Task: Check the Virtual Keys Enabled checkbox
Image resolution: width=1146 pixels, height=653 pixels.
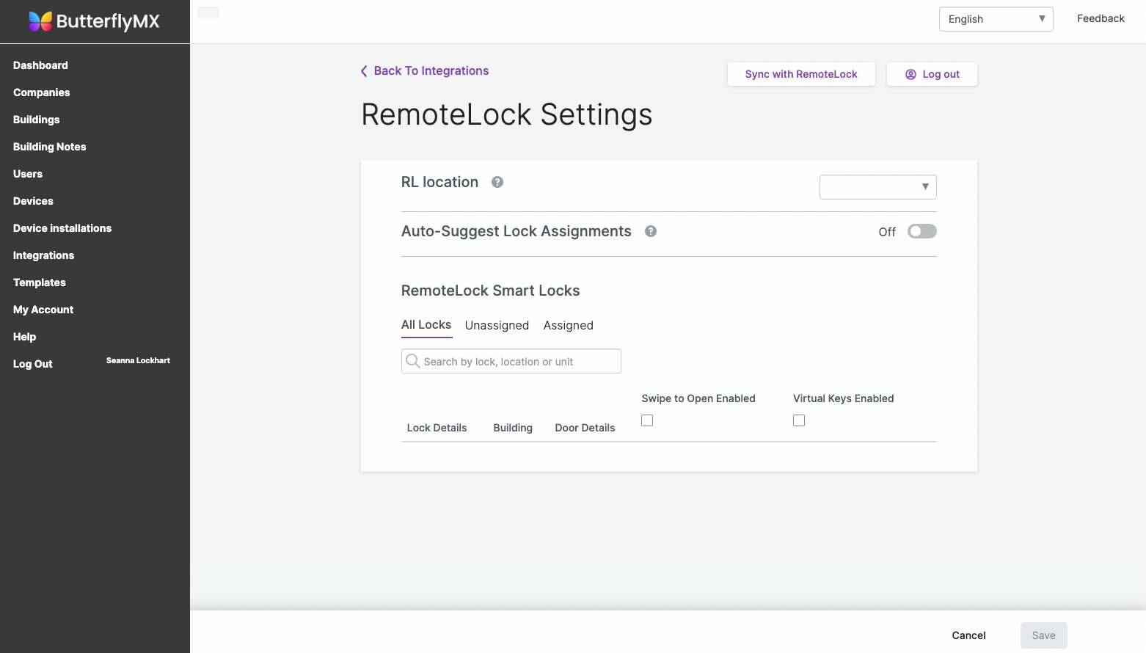Action: point(799,420)
